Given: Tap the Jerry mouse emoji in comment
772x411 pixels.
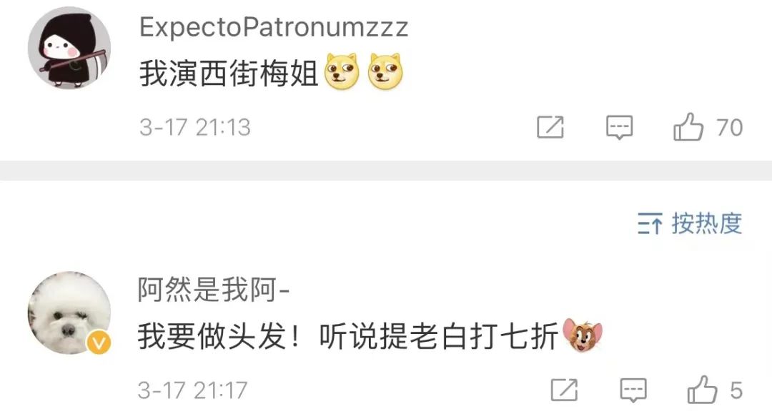Looking at the screenshot, I should point(583,335).
